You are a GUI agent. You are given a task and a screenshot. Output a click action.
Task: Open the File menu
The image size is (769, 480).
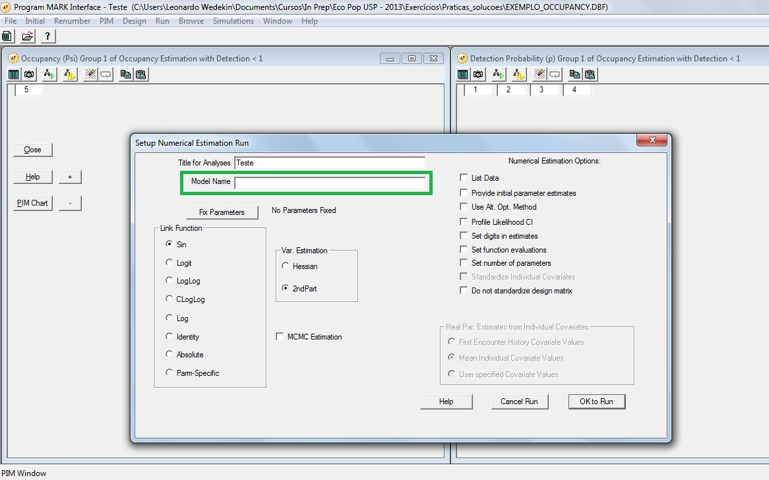(x=11, y=21)
